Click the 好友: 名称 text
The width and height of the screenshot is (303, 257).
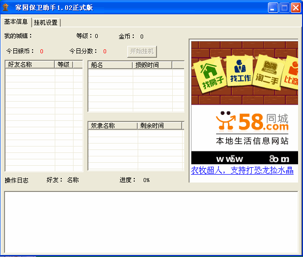(x=63, y=180)
